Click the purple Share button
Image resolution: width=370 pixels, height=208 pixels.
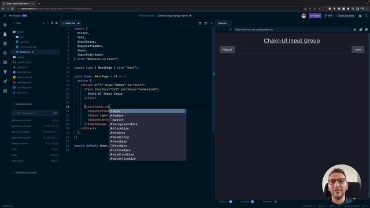pyautogui.click(x=315, y=16)
